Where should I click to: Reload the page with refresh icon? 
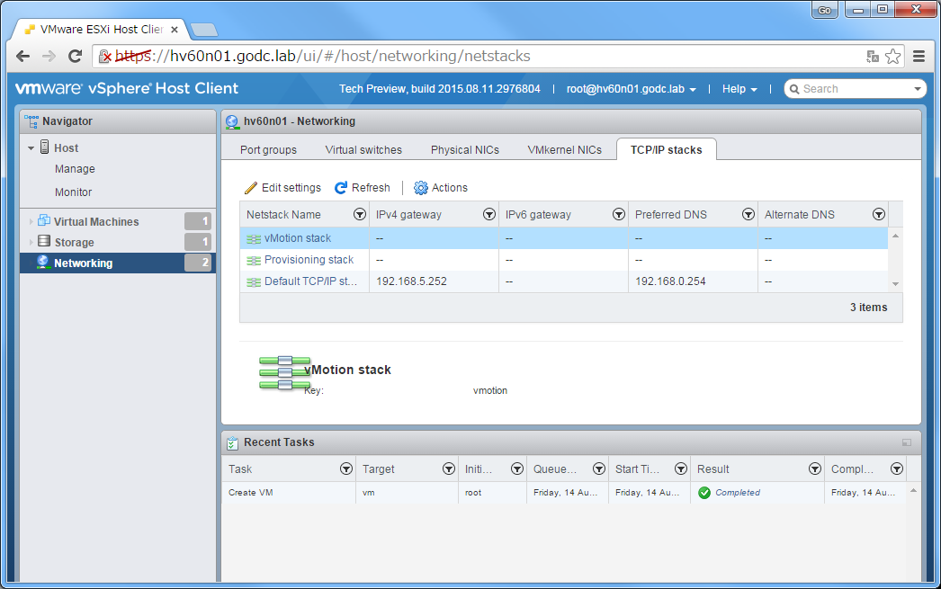coord(75,57)
